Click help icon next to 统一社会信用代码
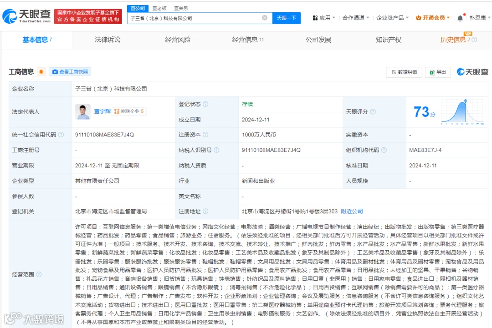The image size is (492, 328). tap(61, 135)
